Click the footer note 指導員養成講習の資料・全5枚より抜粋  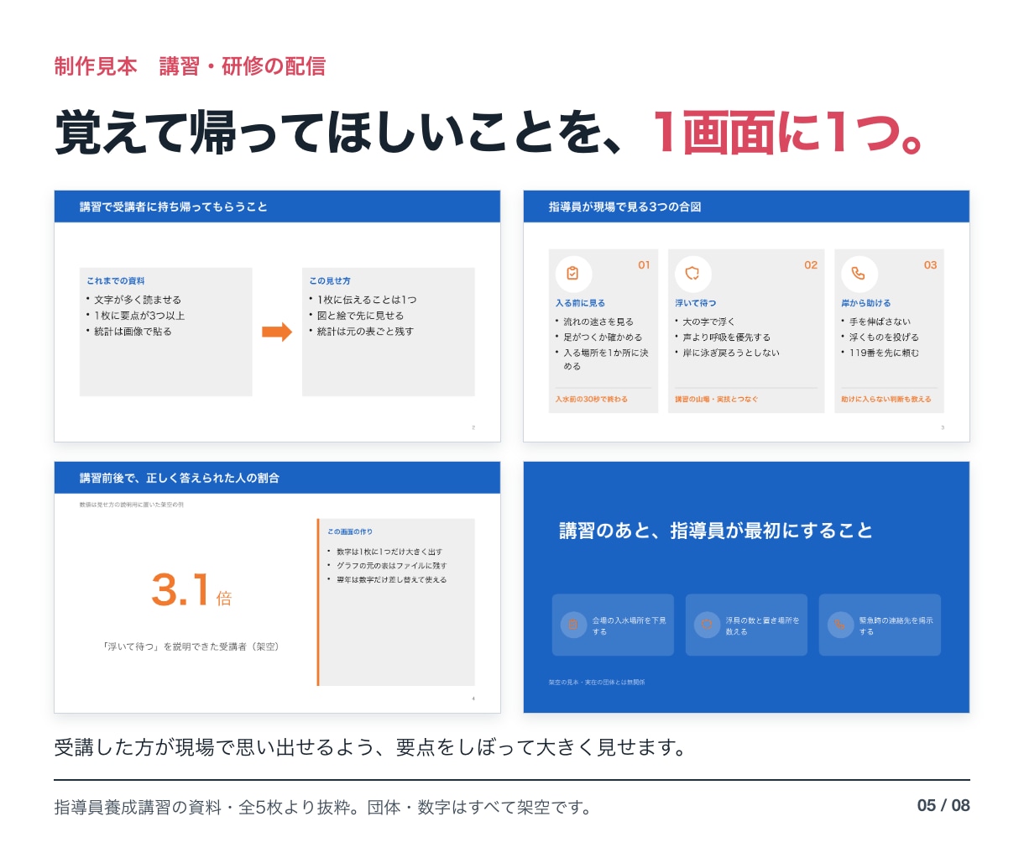pos(201,808)
